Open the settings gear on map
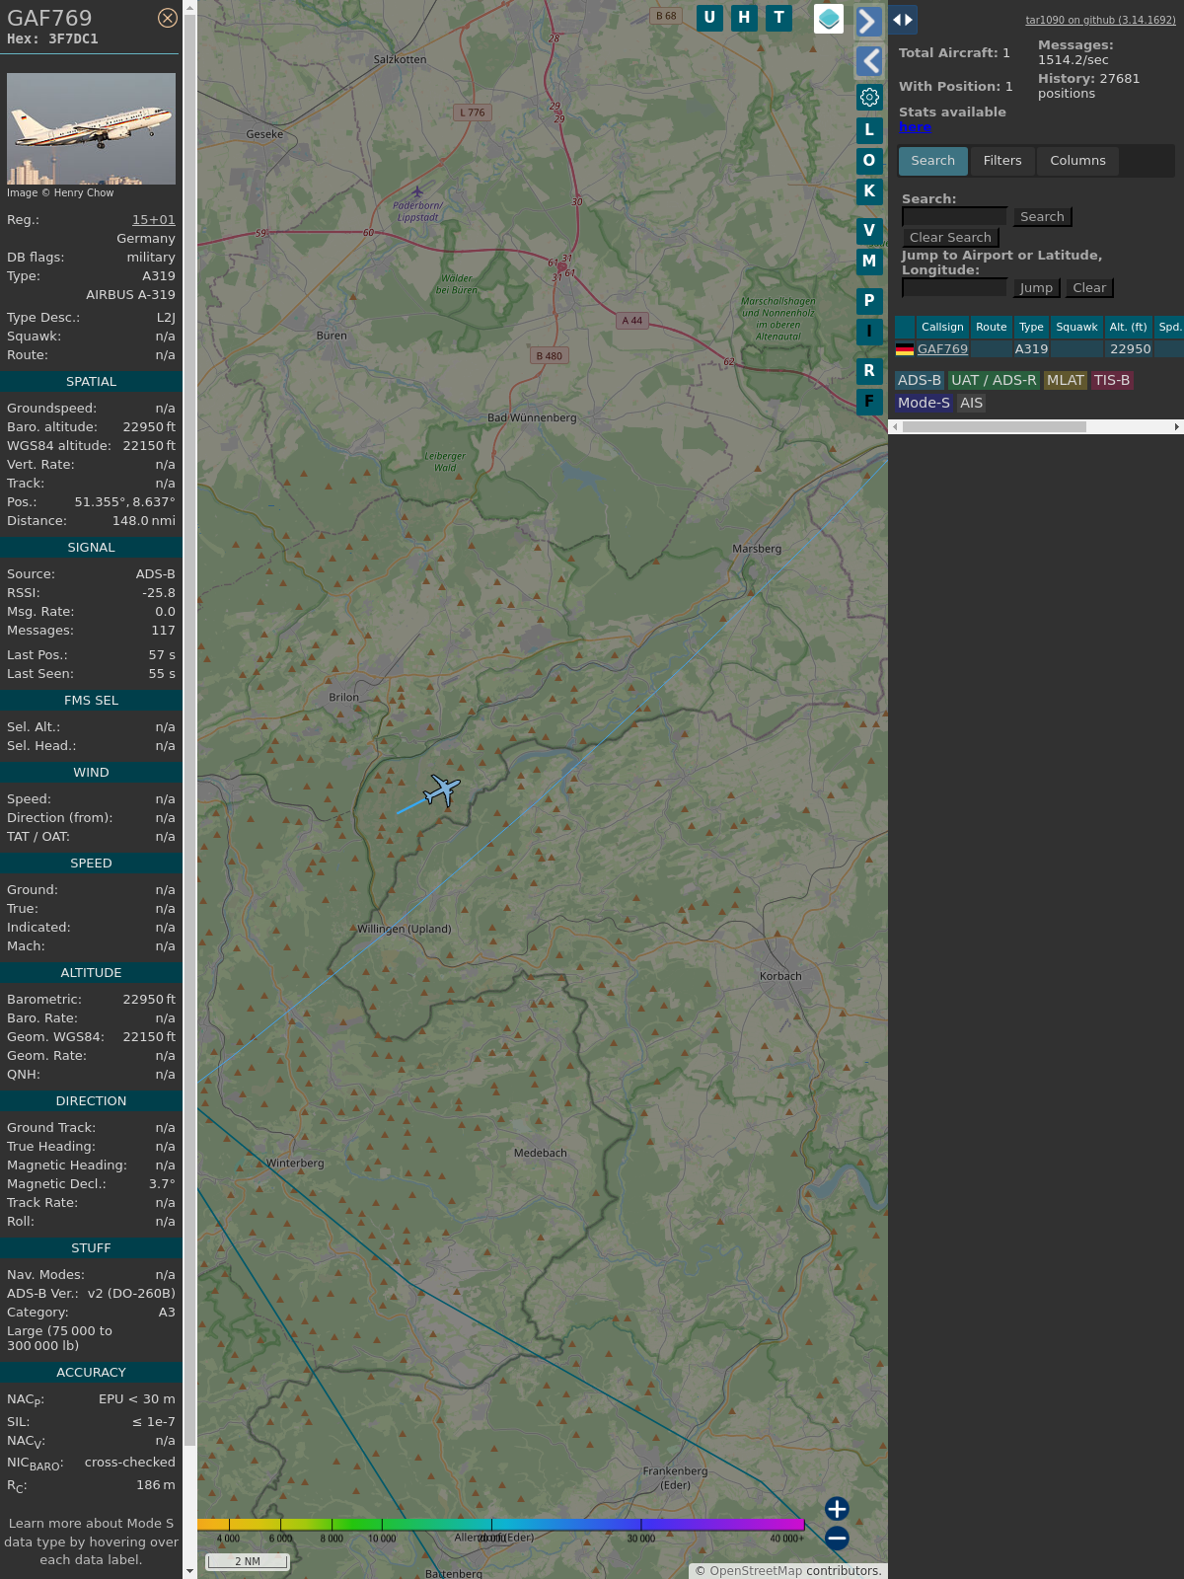Image resolution: width=1184 pixels, height=1579 pixels. tap(869, 97)
